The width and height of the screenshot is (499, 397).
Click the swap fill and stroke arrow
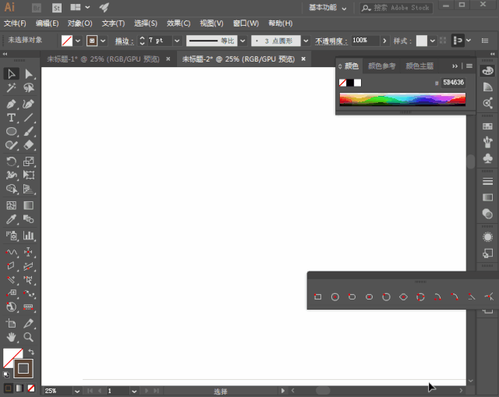[31, 352]
